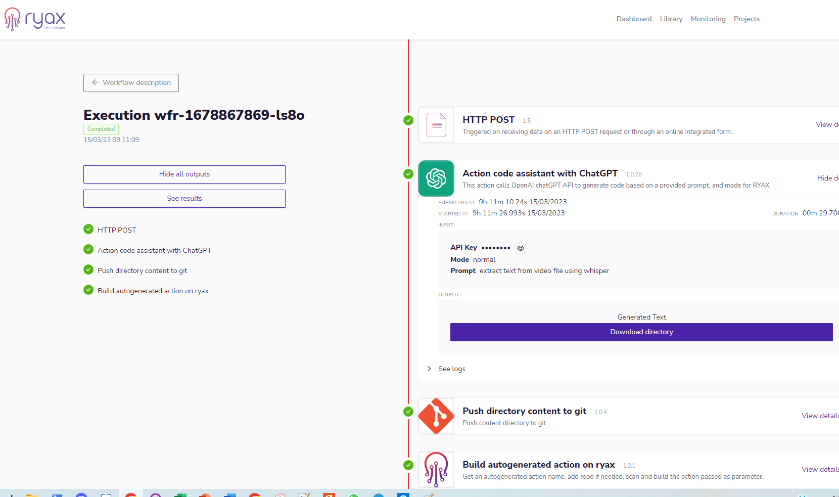Go to Monitoring page
This screenshot has height=497, width=839.
(x=708, y=19)
